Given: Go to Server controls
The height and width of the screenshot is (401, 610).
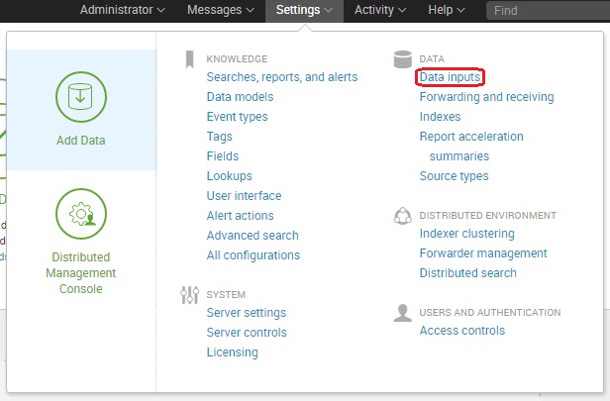Looking at the screenshot, I should (247, 333).
